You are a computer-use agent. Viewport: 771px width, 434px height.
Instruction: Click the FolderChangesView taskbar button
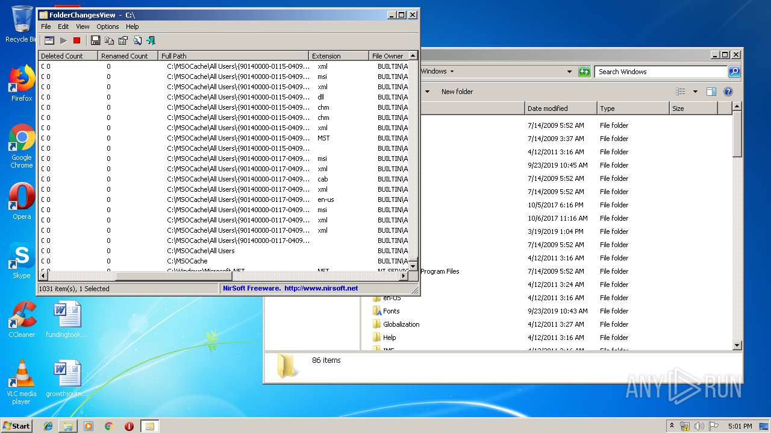149,426
